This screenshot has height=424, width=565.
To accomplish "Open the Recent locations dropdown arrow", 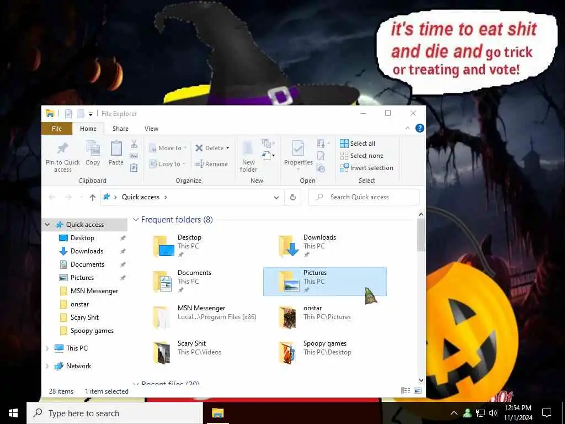I will pos(82,197).
